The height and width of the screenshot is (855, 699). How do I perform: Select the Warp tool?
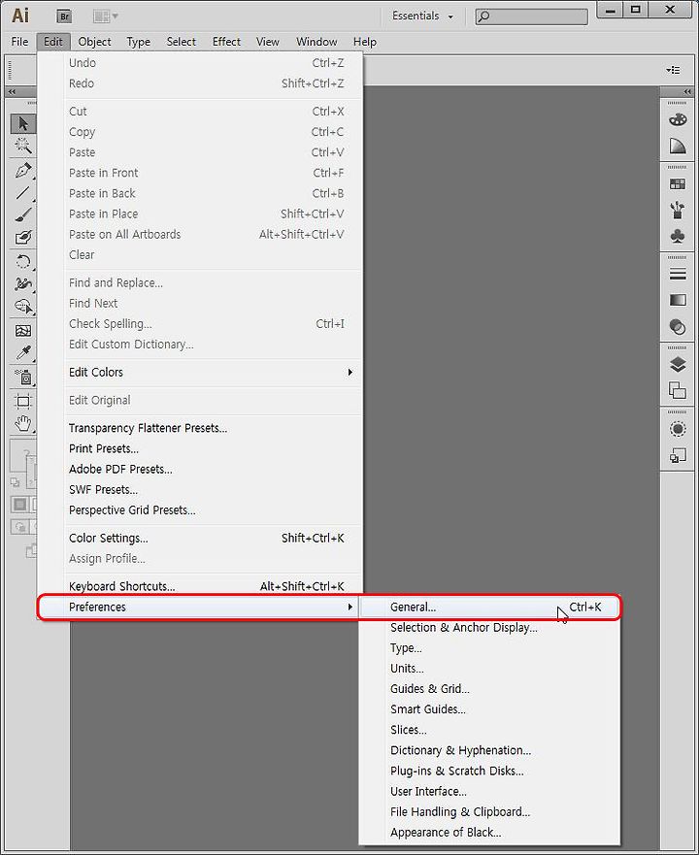tap(23, 283)
